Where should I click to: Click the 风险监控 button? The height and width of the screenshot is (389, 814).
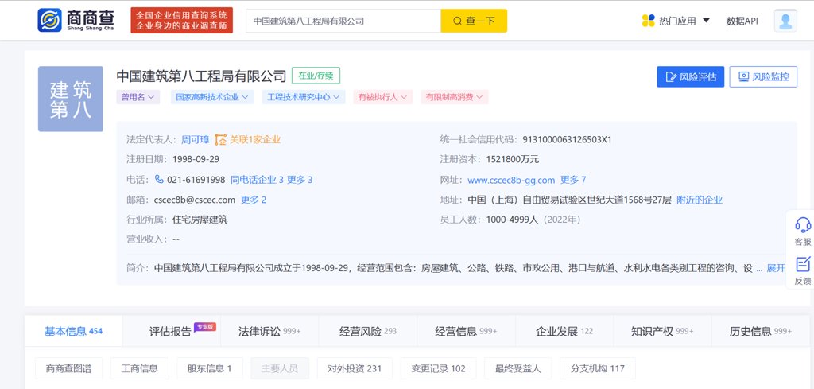tap(763, 77)
